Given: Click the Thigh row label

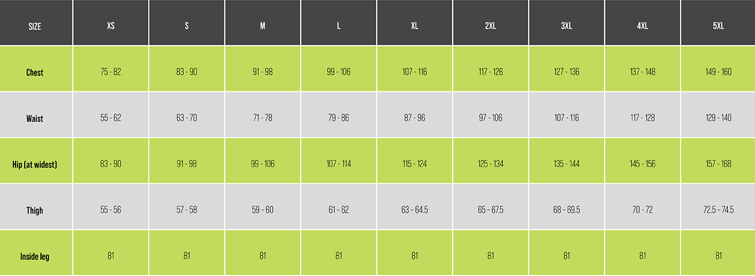Looking at the screenshot, I should point(35,210).
